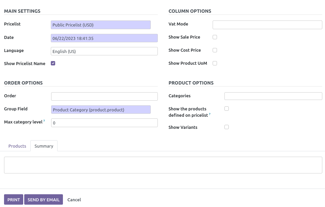Open the Categories selection field
Image resolution: width=325 pixels, height=207 pixels.
point(273,96)
